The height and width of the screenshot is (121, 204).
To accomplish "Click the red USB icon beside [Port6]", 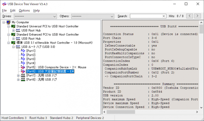I will click(x=23, y=71).
